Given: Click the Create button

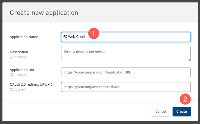Looking at the screenshot, I should click(182, 112).
